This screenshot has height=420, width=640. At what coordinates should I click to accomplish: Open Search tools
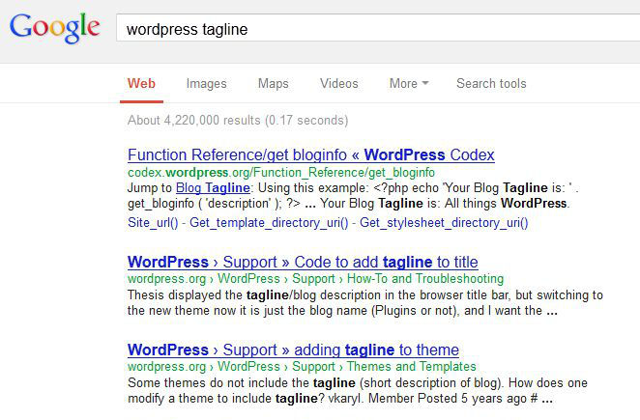point(491,83)
